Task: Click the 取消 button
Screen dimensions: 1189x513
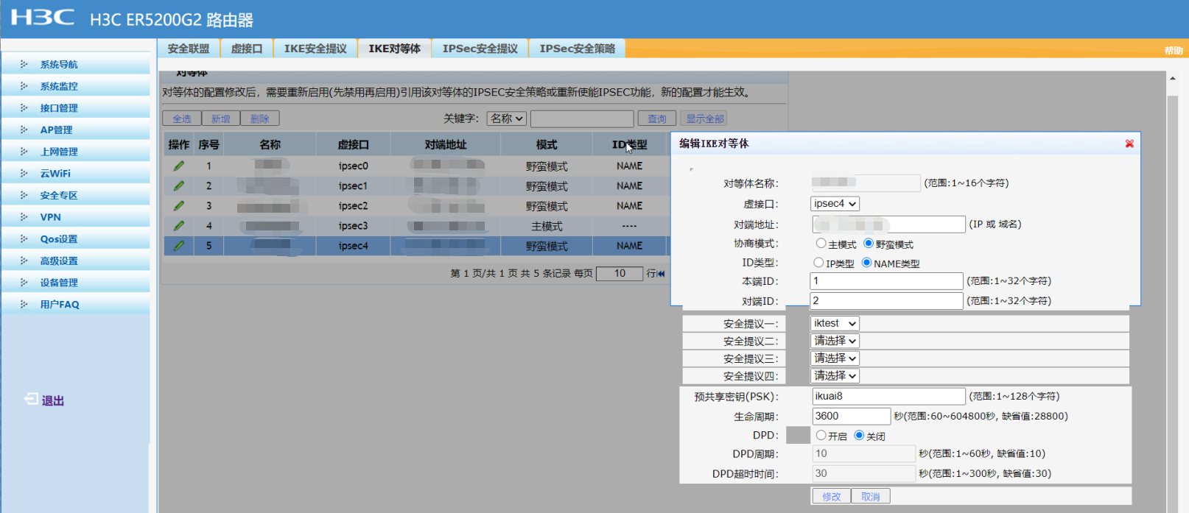Action: coord(871,497)
